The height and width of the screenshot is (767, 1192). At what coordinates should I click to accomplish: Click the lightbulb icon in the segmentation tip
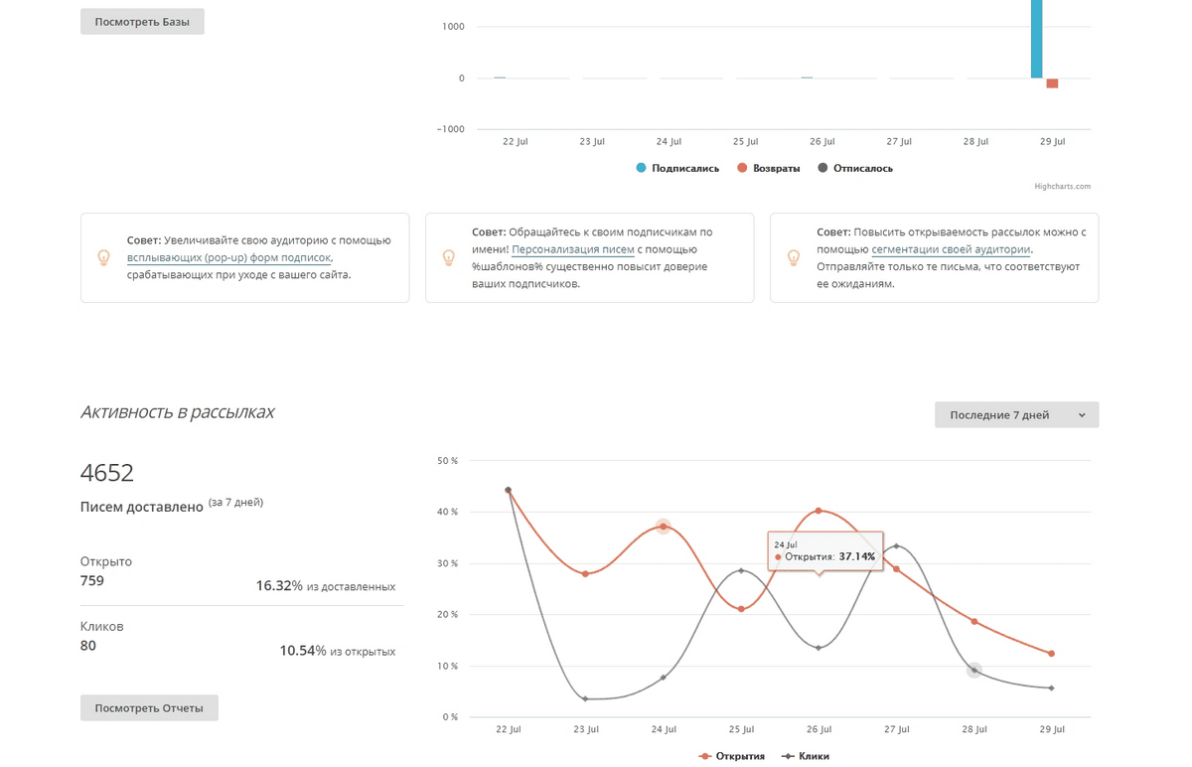coord(793,257)
